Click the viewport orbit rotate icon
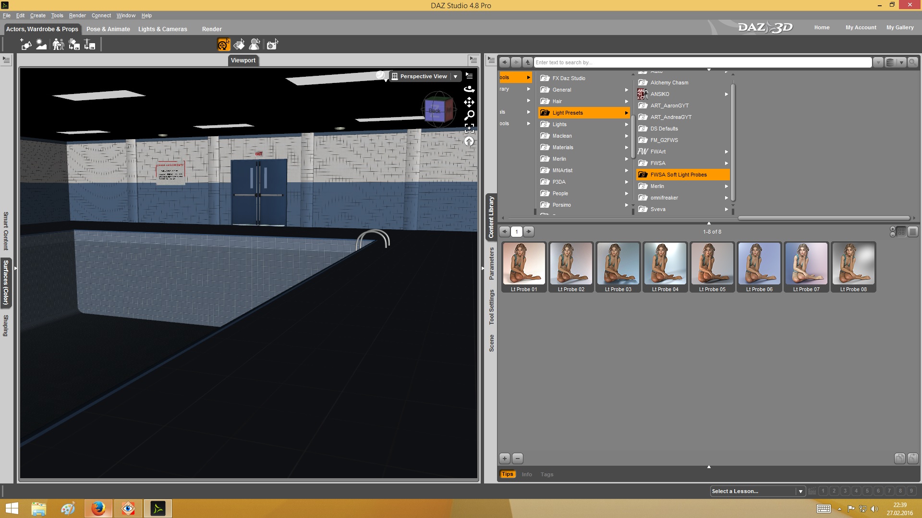The width and height of the screenshot is (922, 518). pos(469,89)
